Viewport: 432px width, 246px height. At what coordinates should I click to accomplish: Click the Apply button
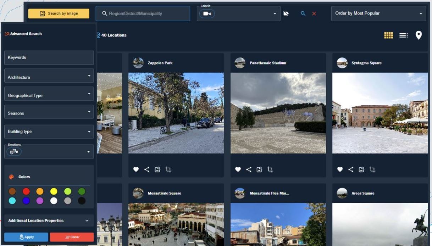[x=26, y=237]
